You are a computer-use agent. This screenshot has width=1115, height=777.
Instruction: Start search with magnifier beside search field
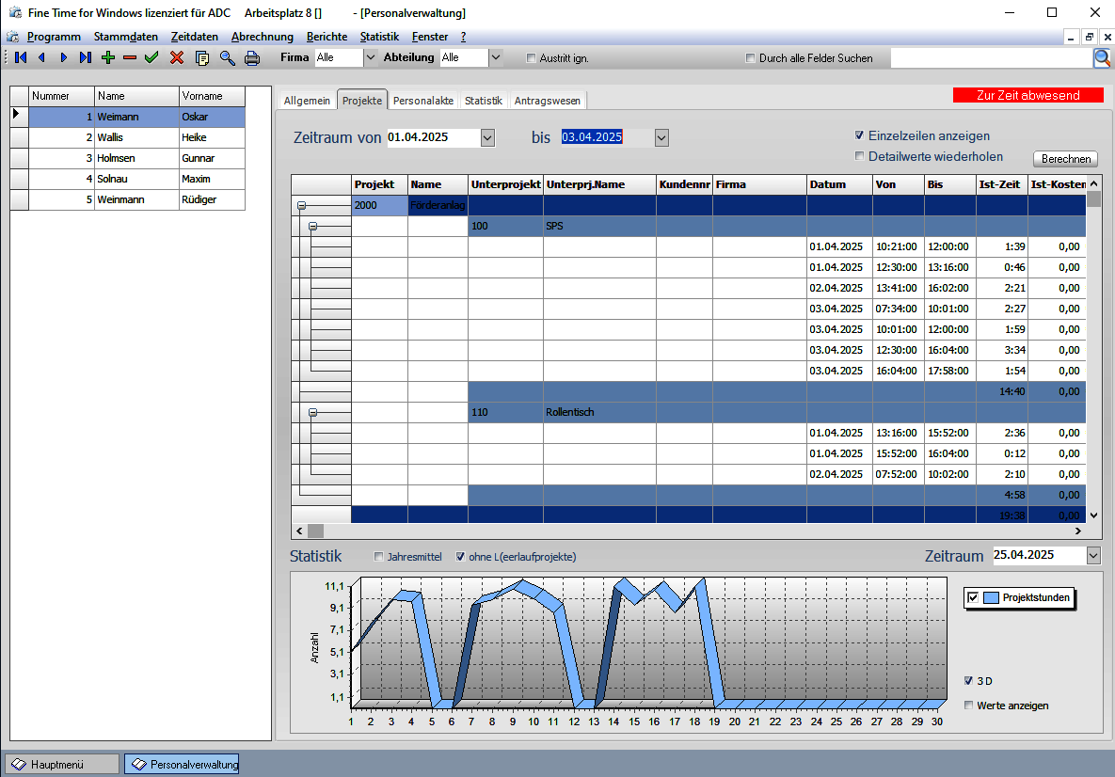click(x=1102, y=58)
